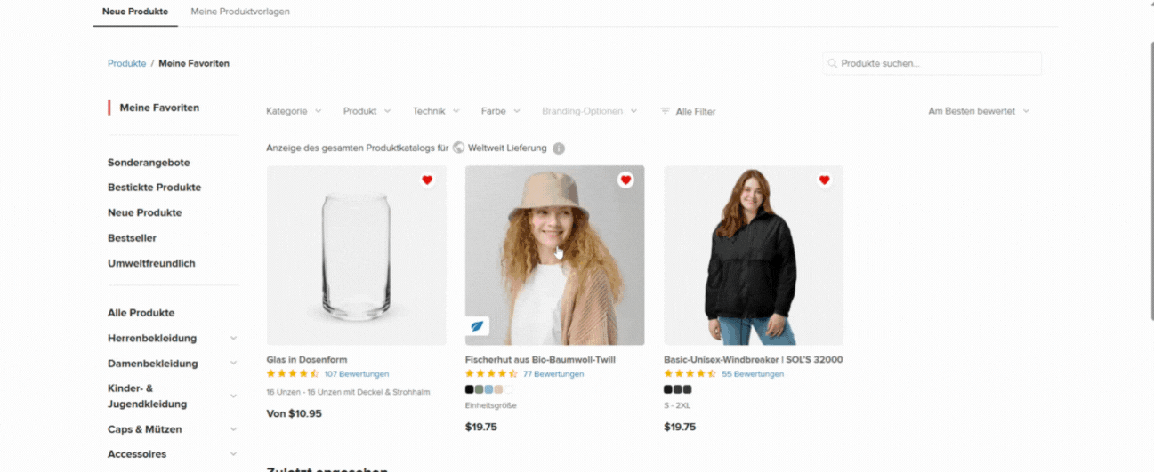
Task: Select the black color swatch under Fischerhut
Action: click(x=470, y=389)
